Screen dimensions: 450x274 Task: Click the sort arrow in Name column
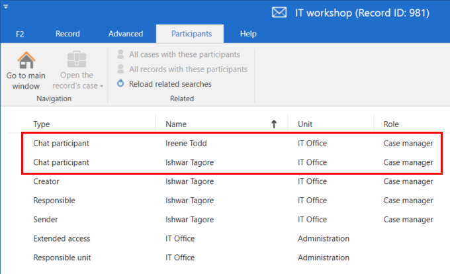(274, 124)
